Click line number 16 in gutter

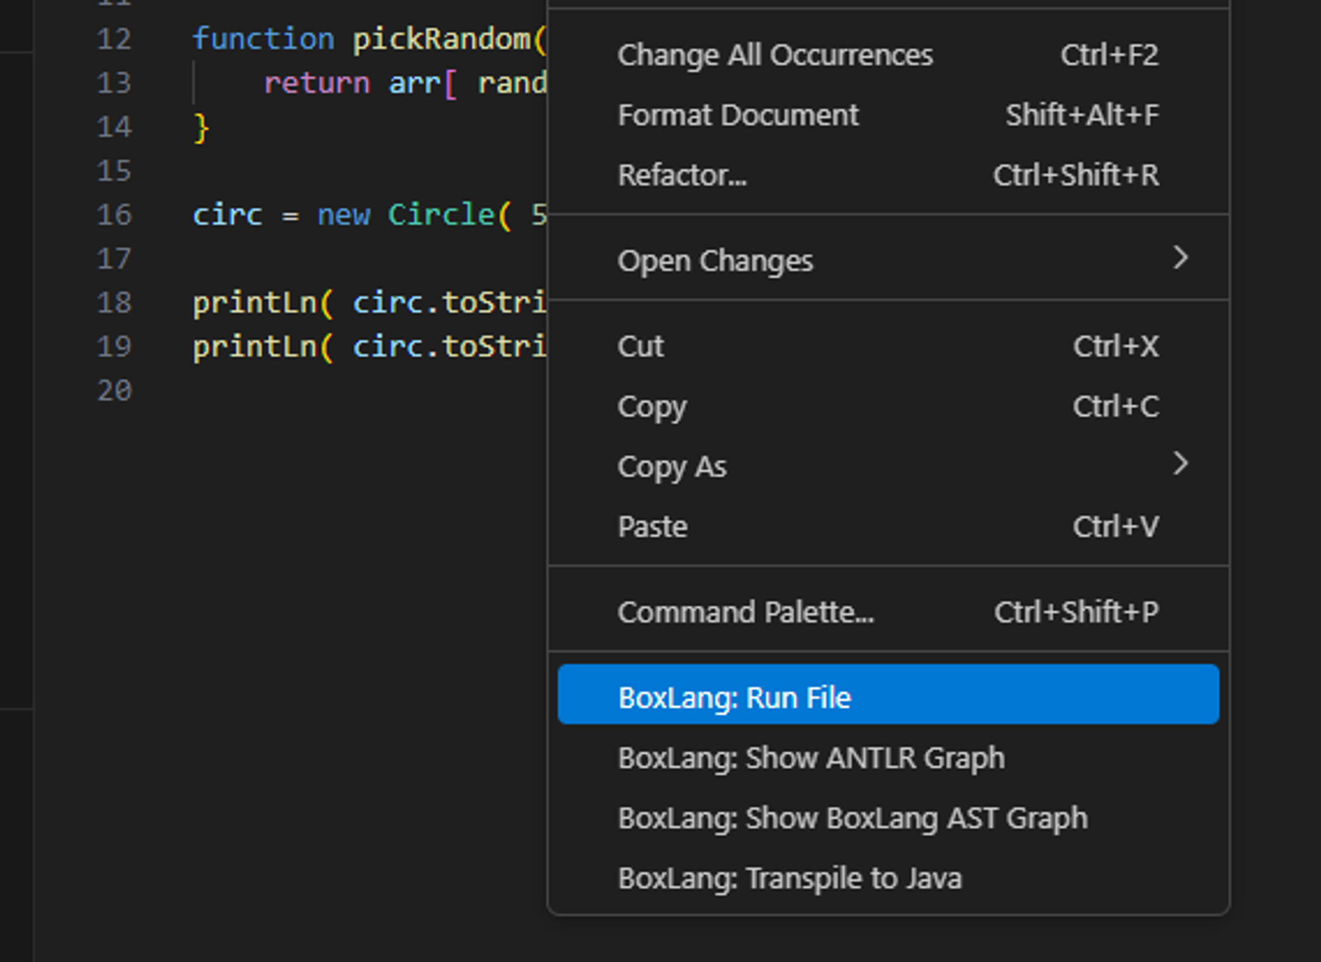(x=114, y=215)
